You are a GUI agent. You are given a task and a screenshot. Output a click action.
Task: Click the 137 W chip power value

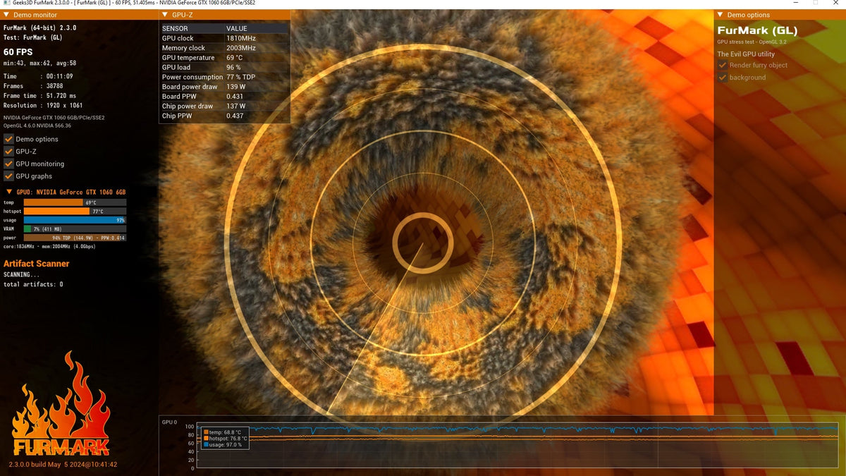tap(236, 106)
